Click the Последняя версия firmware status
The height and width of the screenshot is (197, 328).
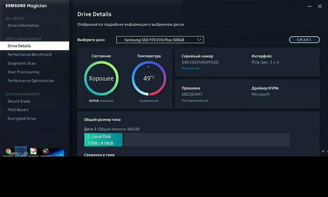(195, 101)
